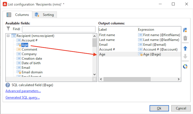Click the small options button below field list

tap(94, 79)
